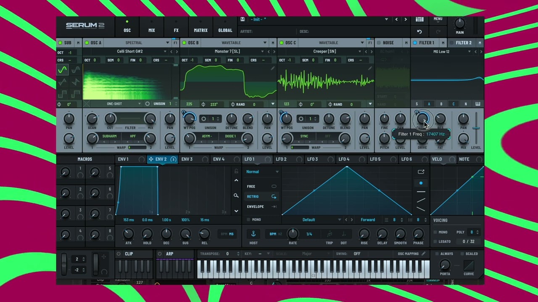Click the filter keytrack piano icon
538x302 pixels.
[478, 104]
